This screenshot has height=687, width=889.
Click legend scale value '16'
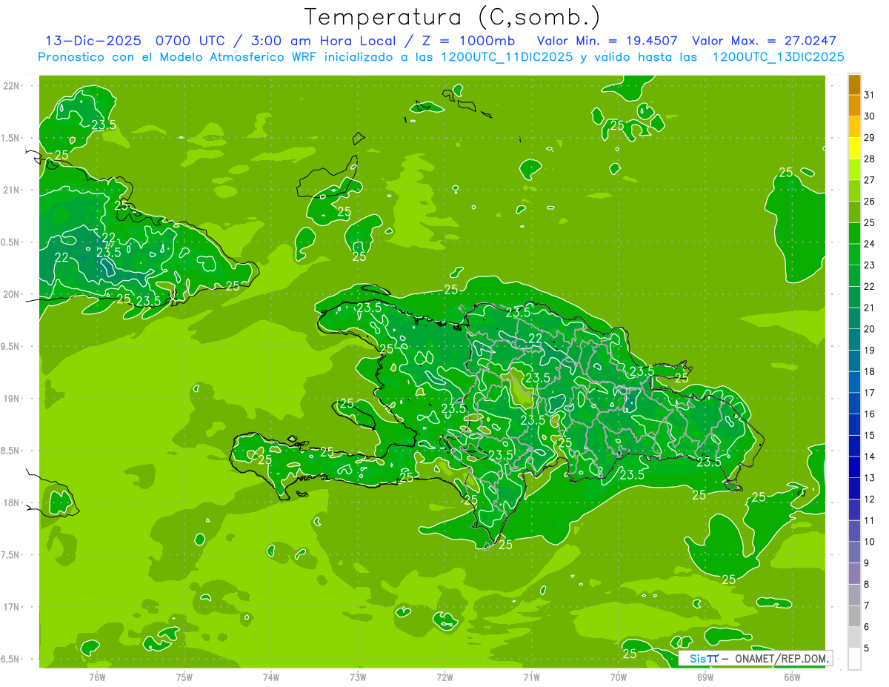point(870,414)
